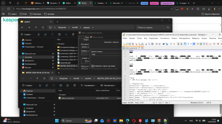Click the browser favorites star icon in address bar
Image resolution: width=222 pixels, height=124 pixels.
(x=172, y=9)
